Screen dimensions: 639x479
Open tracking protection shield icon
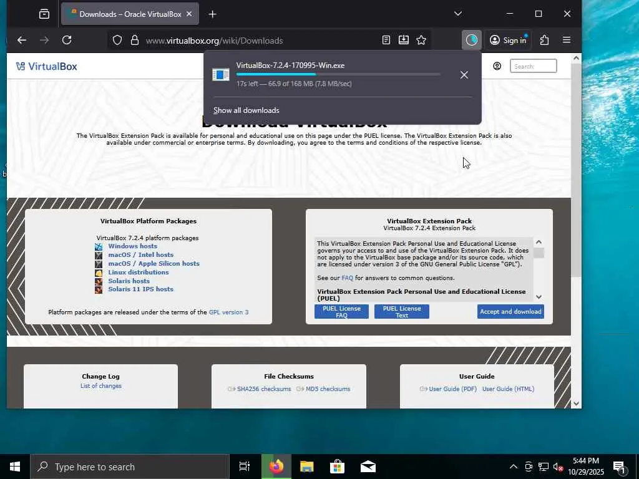click(x=117, y=41)
